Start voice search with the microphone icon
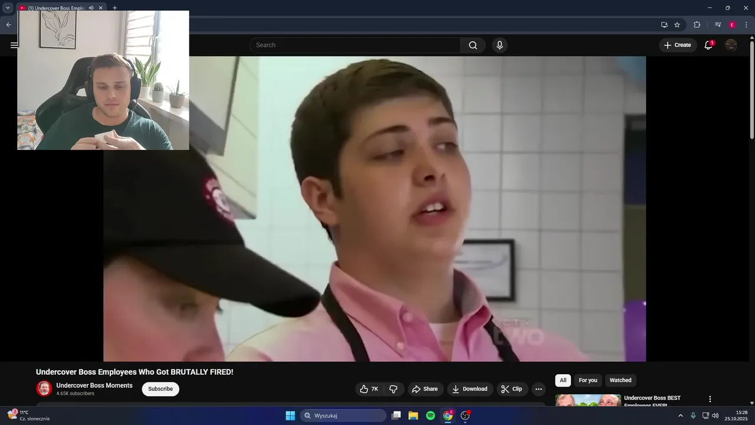 coord(500,45)
